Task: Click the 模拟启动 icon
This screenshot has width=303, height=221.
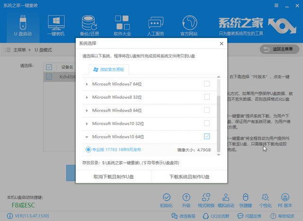Action: click(x=225, y=200)
